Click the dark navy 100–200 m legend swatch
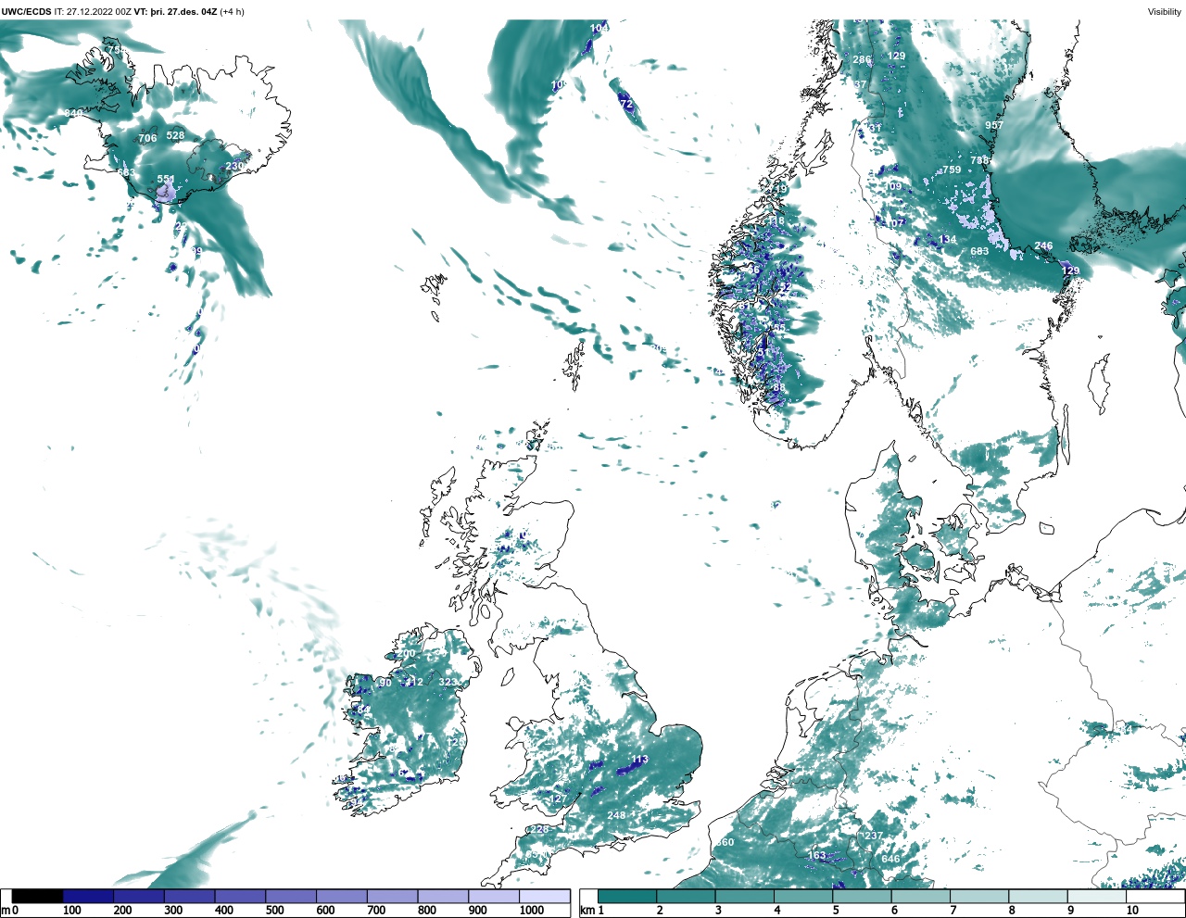Viewport: 1186px width, 918px height. coord(88,896)
